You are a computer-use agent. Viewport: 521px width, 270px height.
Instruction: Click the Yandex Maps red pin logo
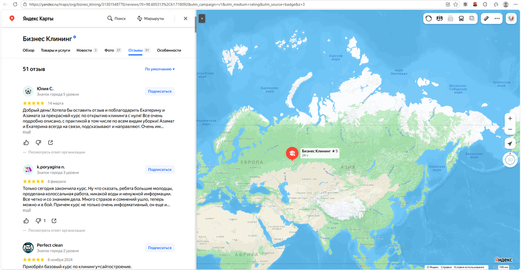[x=12, y=19]
